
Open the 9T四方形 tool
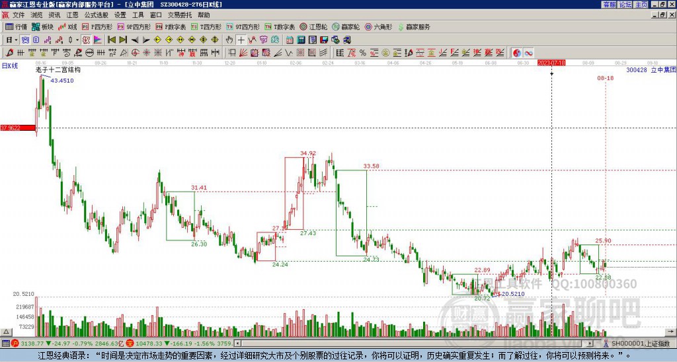click(x=243, y=26)
